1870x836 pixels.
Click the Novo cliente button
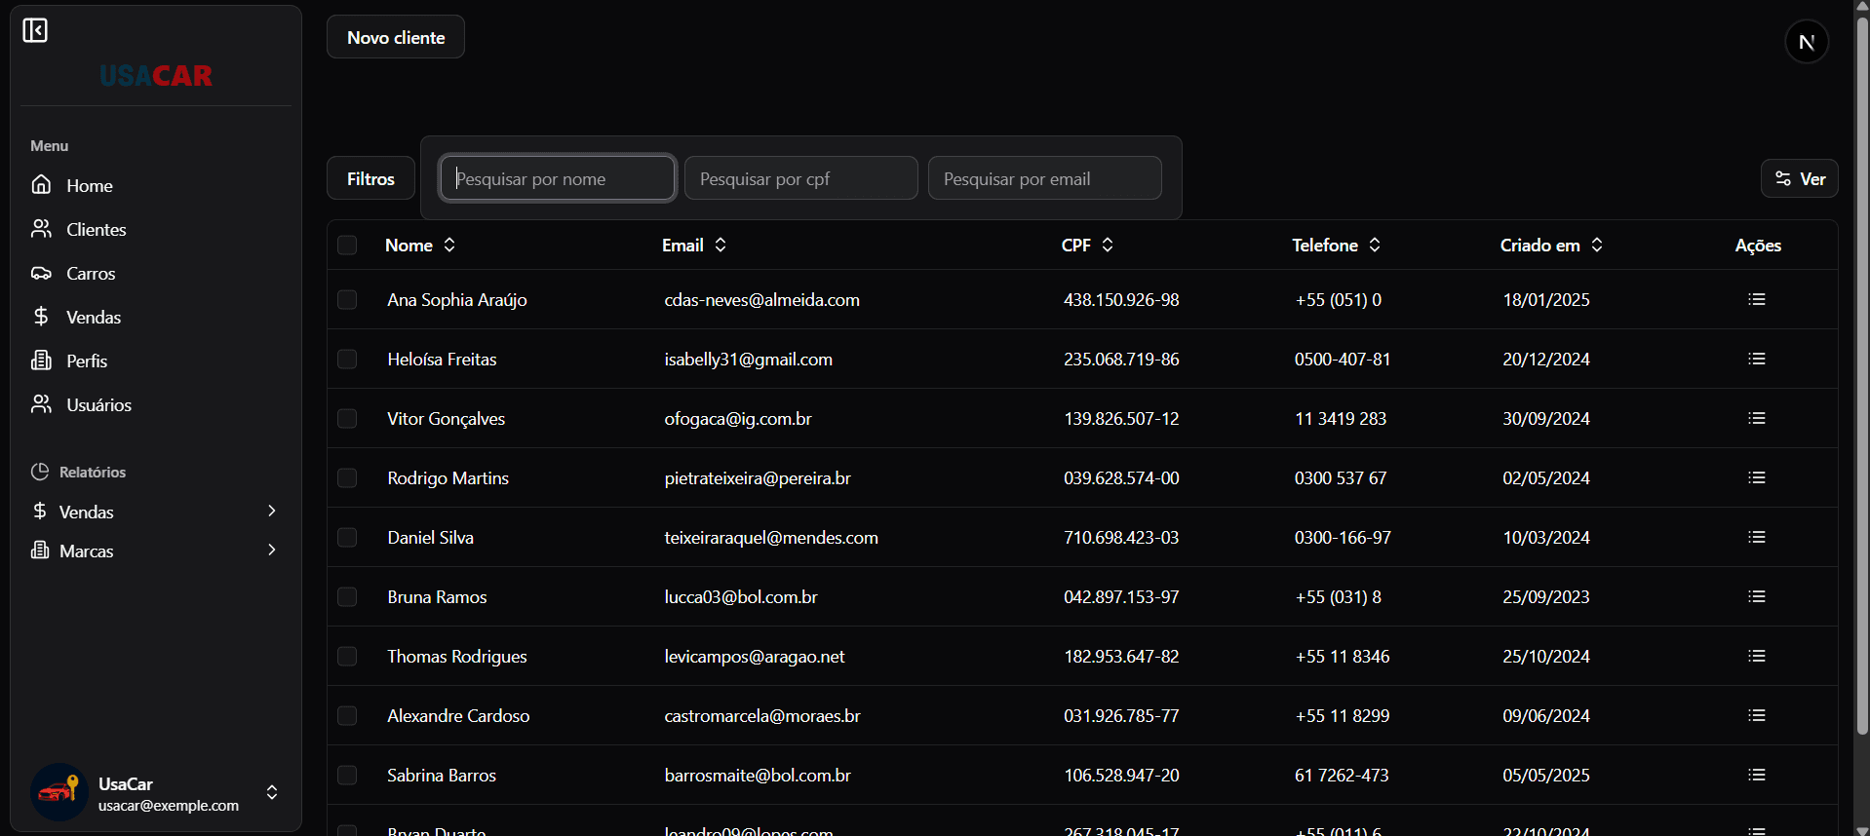[x=396, y=38]
